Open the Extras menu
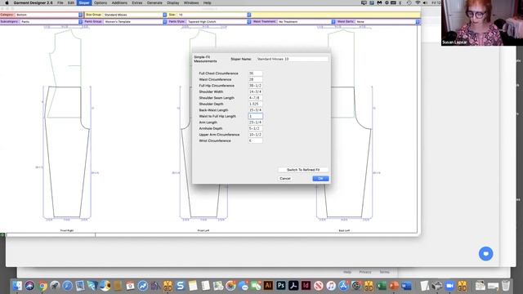 (137, 2)
